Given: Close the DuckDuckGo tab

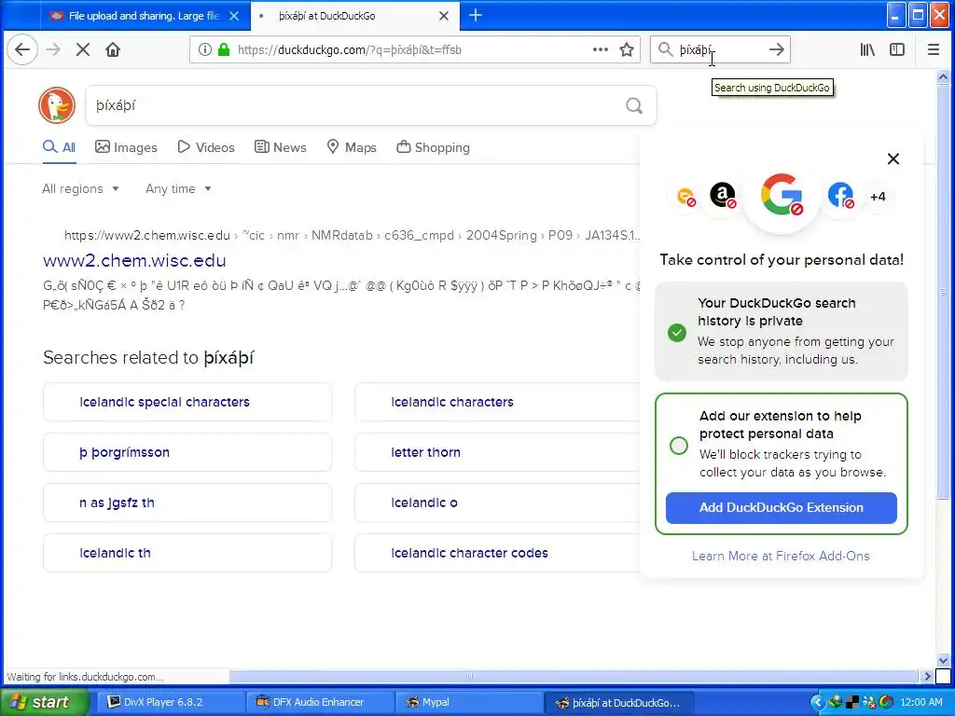Looking at the screenshot, I should point(444,16).
